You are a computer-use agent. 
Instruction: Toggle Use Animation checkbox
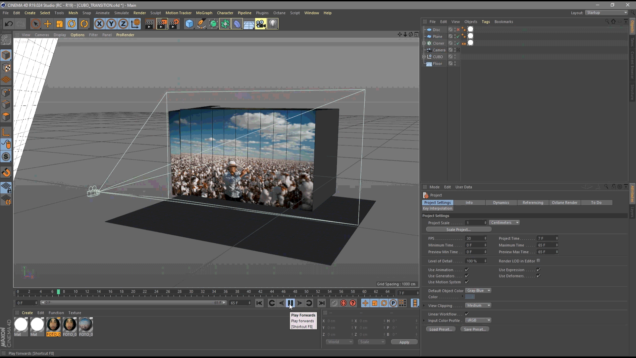467,270
